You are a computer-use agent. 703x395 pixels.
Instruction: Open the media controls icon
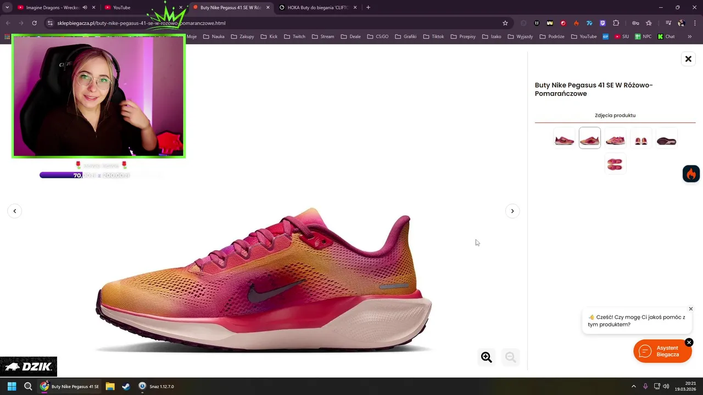(668, 23)
